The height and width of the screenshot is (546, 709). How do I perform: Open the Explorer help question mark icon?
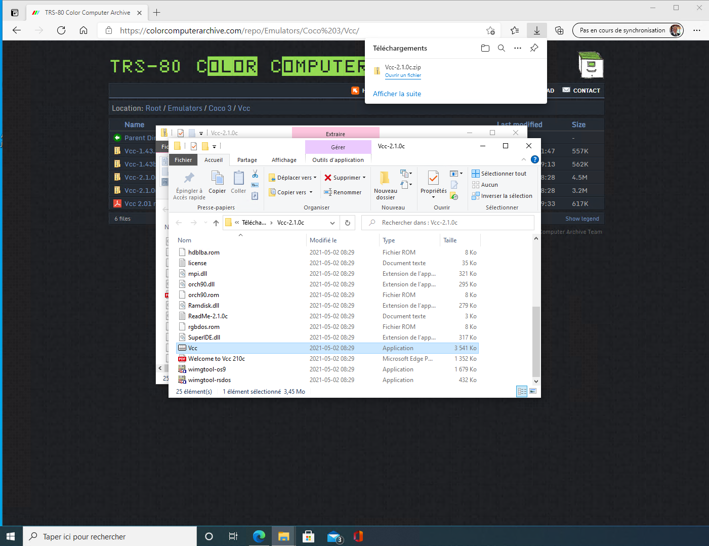click(x=535, y=159)
